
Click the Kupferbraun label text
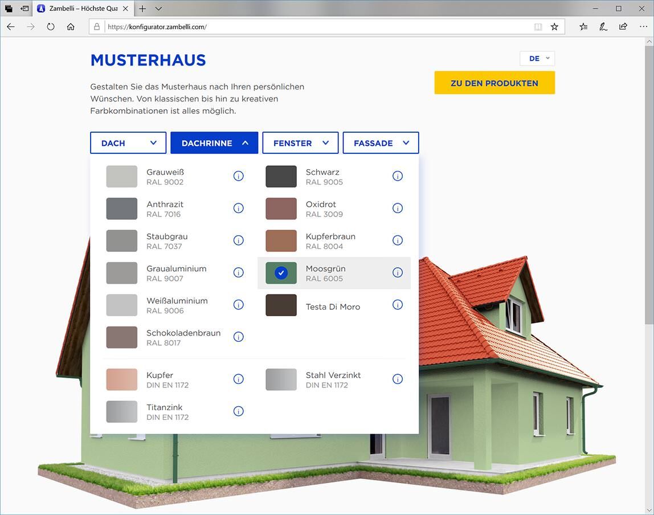click(331, 236)
